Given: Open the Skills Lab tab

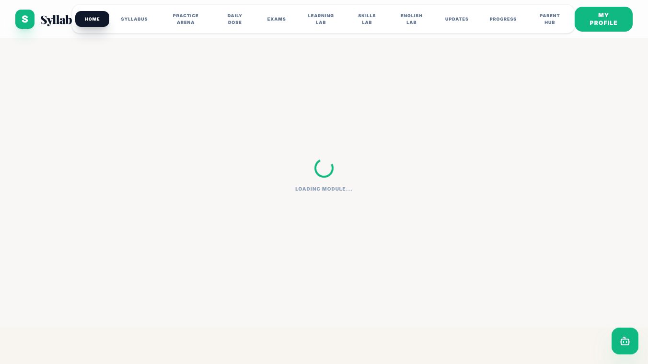Looking at the screenshot, I should tap(367, 19).
